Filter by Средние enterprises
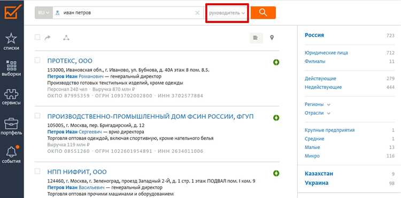The width and height of the screenshot is (401, 198). [x=314, y=139]
